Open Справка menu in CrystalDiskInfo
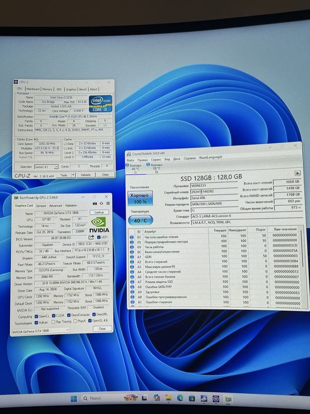Screen dimensions: 310x414 tap(190, 159)
